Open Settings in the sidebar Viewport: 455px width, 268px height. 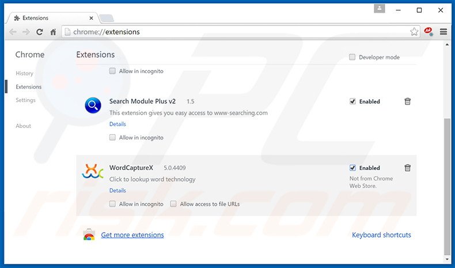25,100
